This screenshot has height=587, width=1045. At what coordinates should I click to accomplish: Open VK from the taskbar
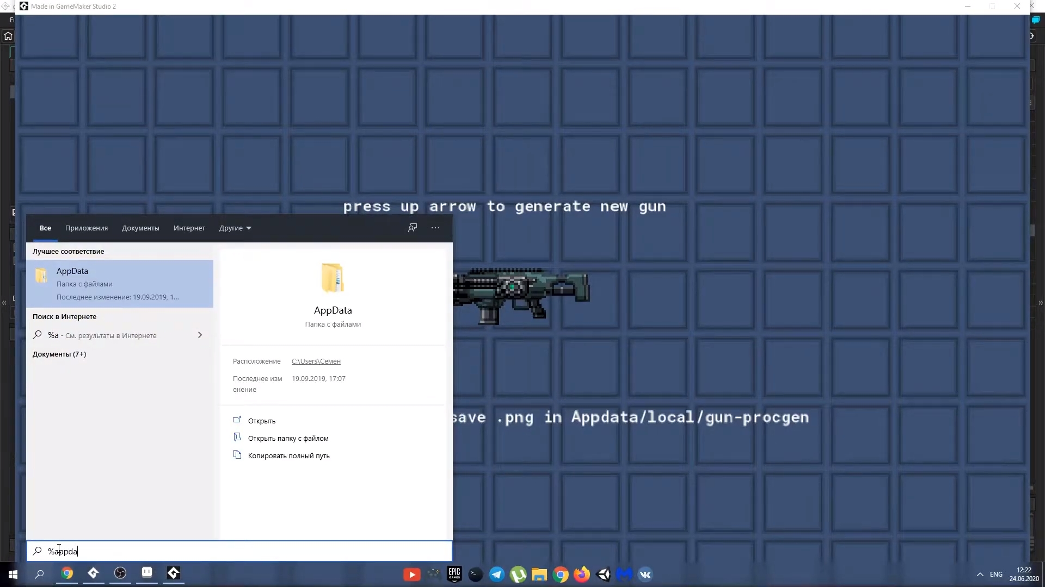pos(645,574)
